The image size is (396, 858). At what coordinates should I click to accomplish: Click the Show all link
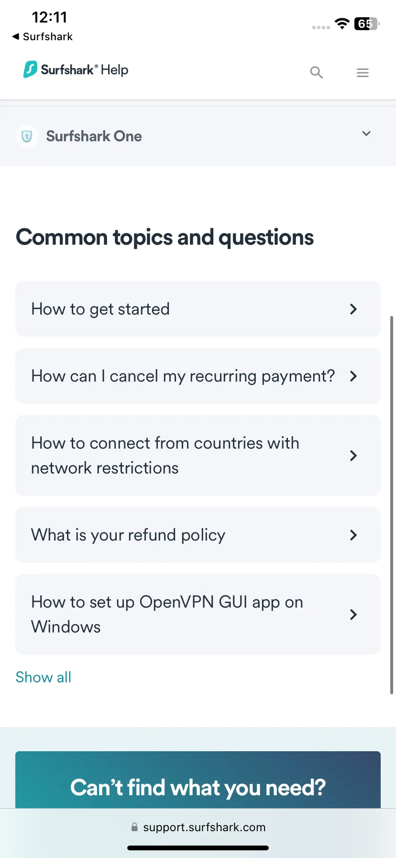click(43, 677)
